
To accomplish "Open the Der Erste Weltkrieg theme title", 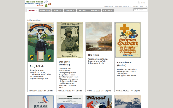I will (x=64, y=63).
